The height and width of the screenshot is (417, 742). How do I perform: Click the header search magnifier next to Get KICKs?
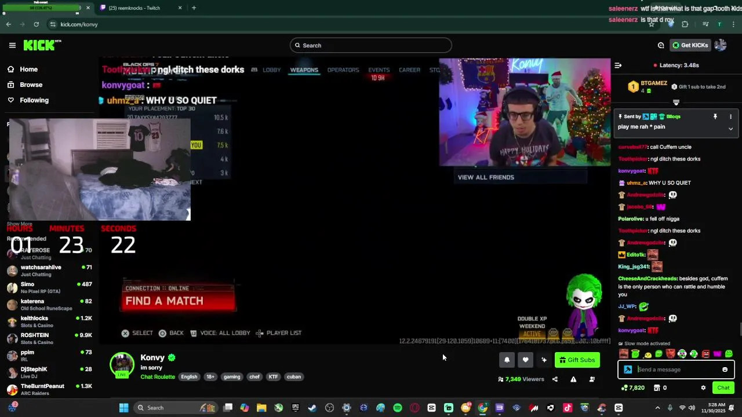(x=661, y=45)
